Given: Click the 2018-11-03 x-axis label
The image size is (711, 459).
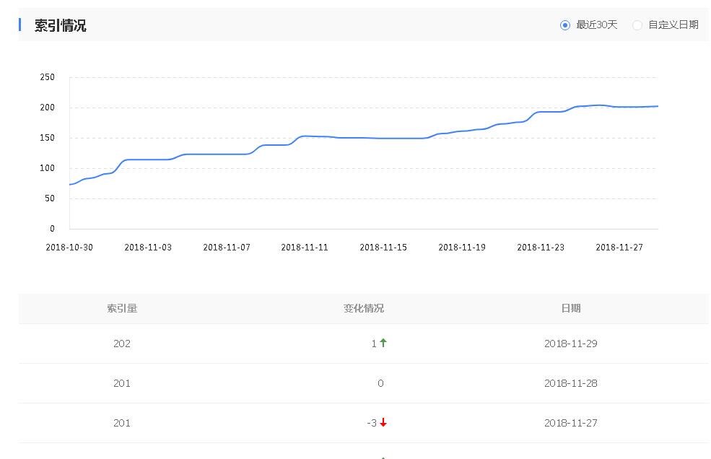Looking at the screenshot, I should click(148, 247).
